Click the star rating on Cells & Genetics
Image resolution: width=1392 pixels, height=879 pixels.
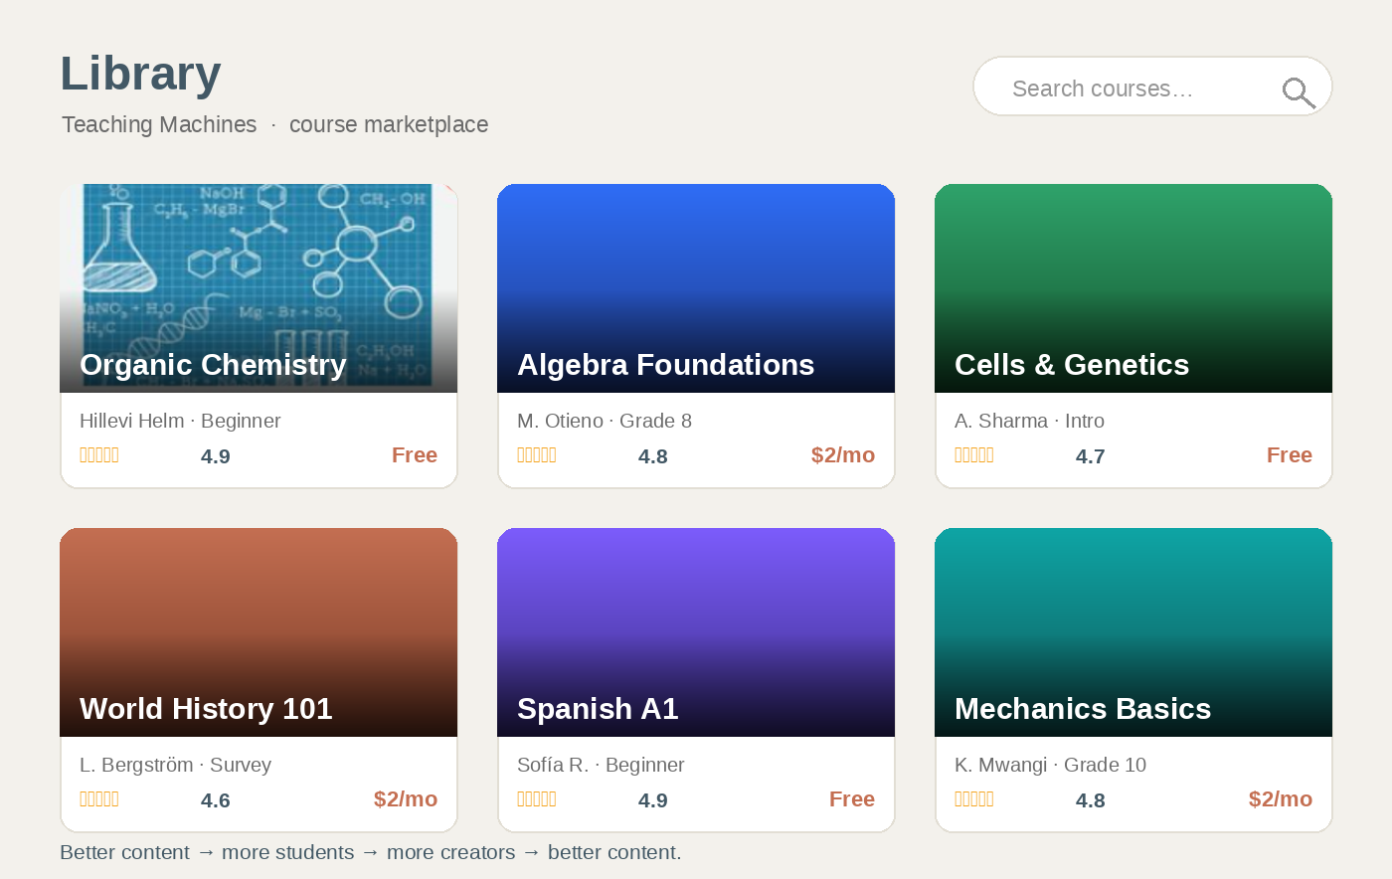[x=974, y=455]
